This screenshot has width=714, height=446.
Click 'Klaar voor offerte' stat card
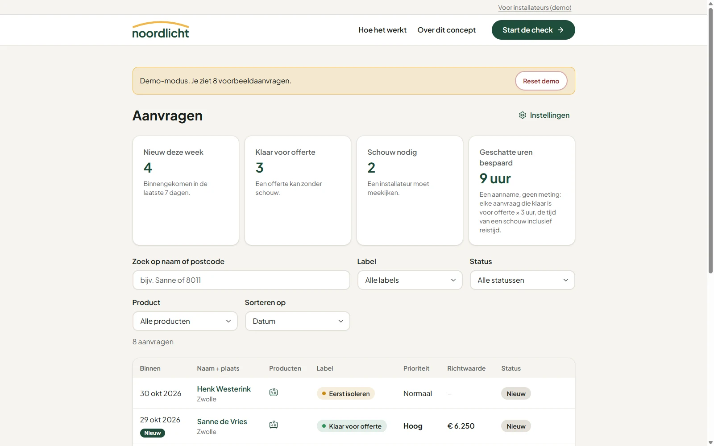click(x=298, y=190)
